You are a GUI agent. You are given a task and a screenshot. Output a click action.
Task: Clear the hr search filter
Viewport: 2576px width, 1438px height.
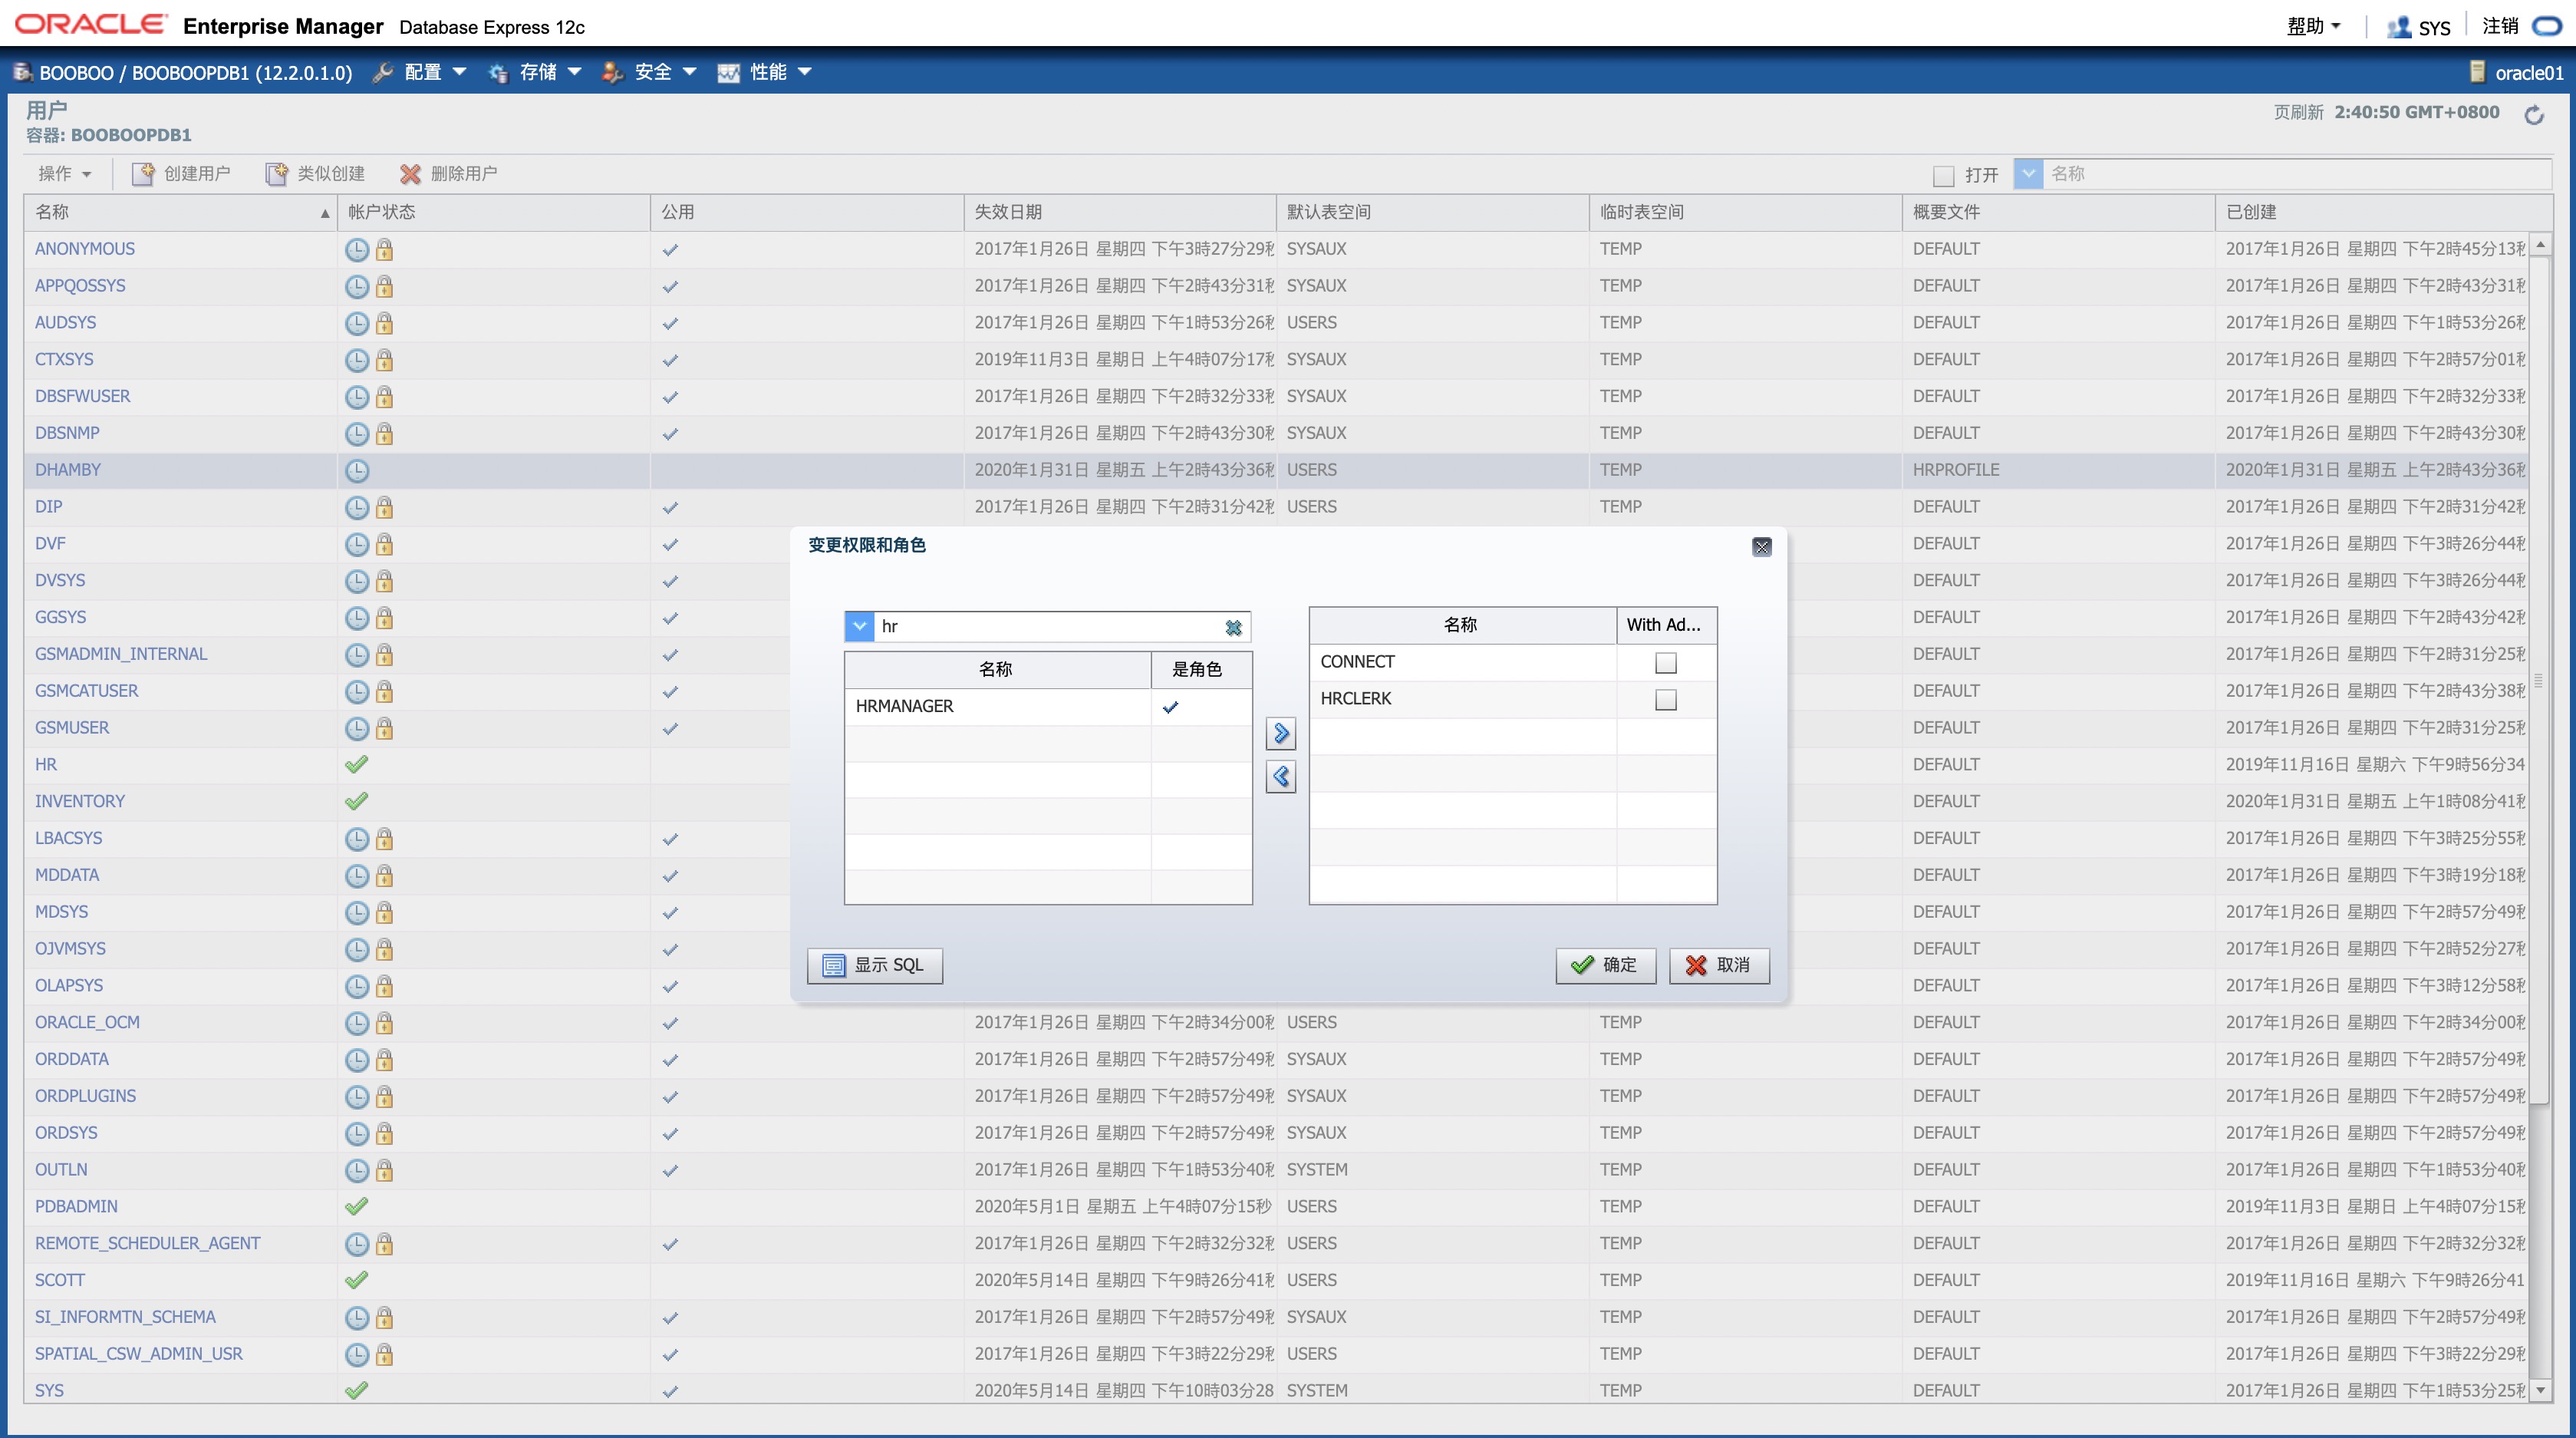pyautogui.click(x=1233, y=627)
